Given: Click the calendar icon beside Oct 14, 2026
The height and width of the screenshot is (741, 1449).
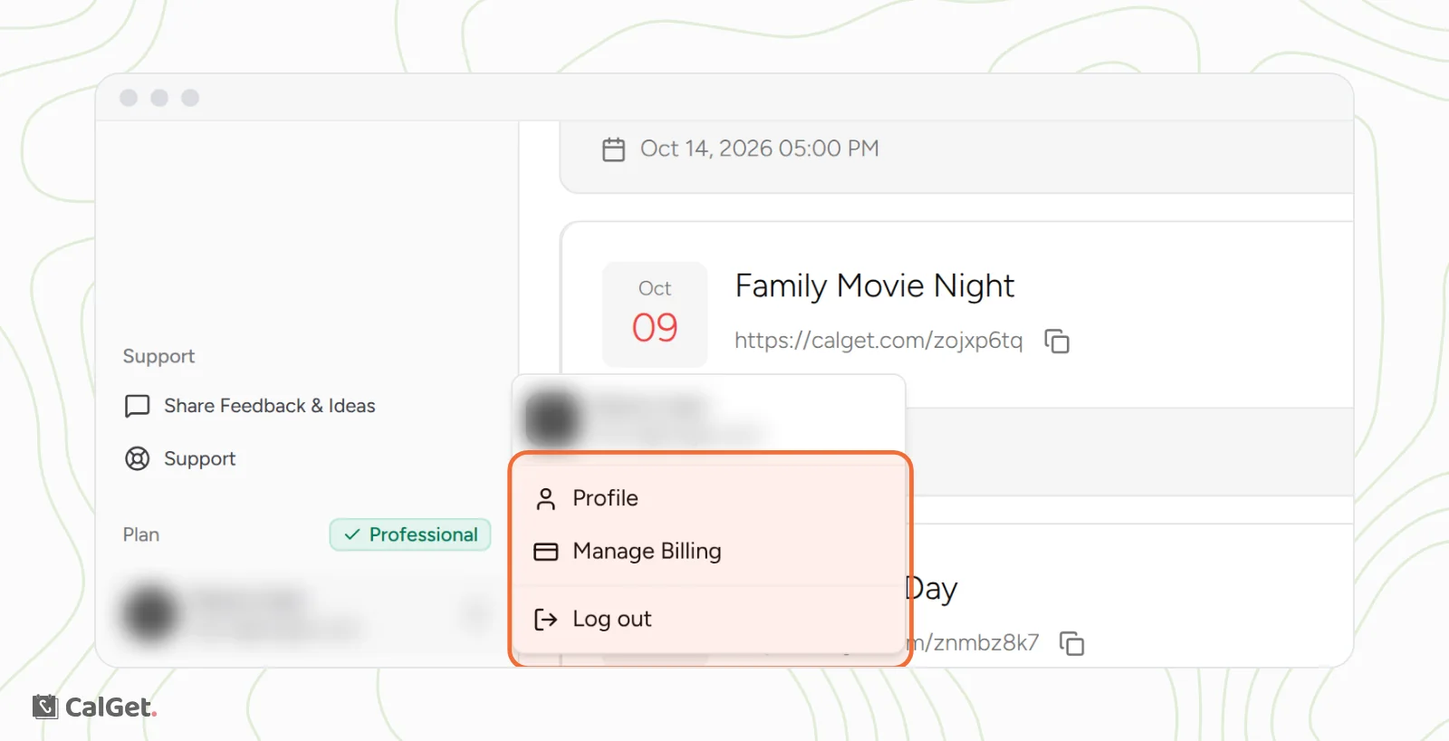Looking at the screenshot, I should point(614,149).
